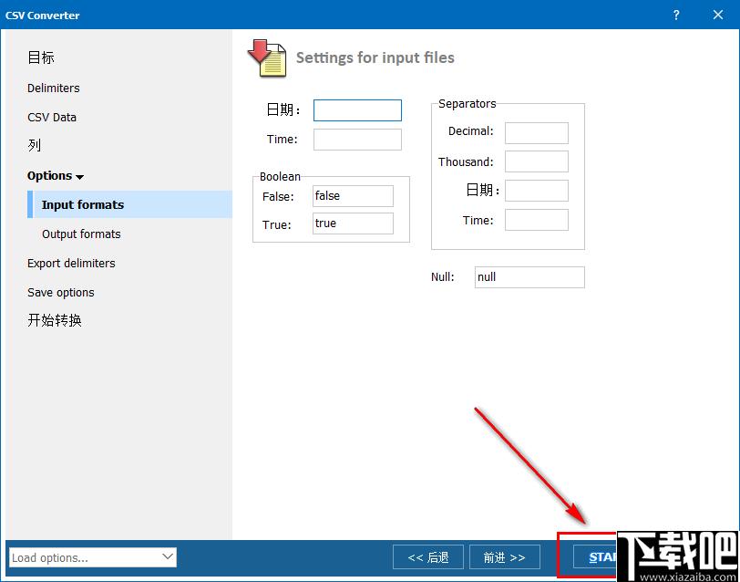Image resolution: width=740 pixels, height=582 pixels.
Task: Click the input files settings icon
Action: pos(267,57)
